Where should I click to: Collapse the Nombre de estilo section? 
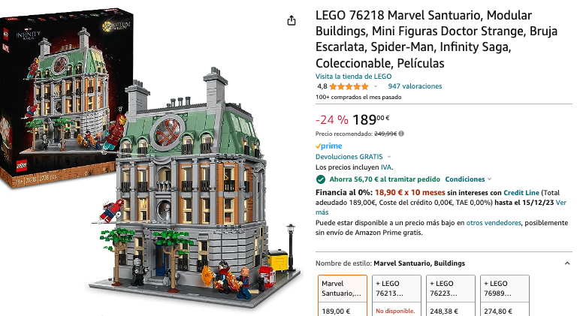(567, 263)
